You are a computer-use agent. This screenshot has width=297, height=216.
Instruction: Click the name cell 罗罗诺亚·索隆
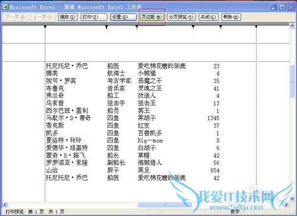pos(67,162)
